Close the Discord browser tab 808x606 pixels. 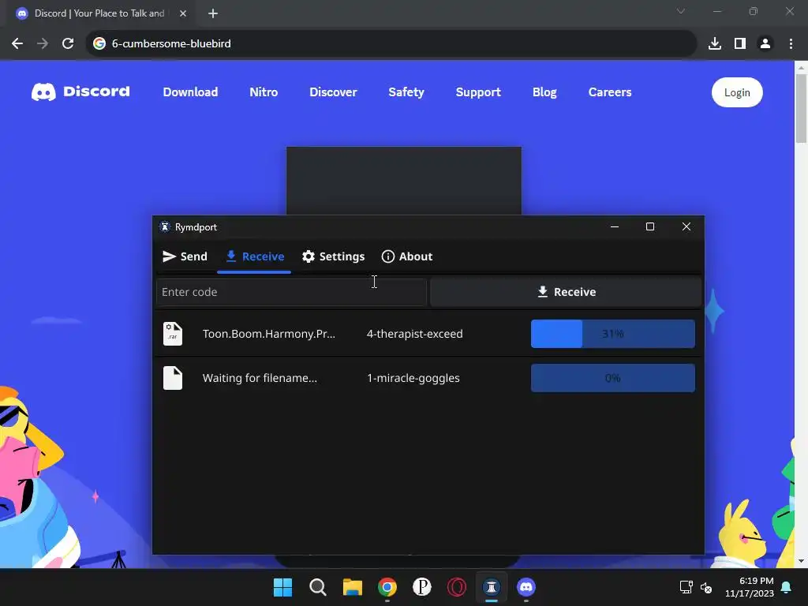[x=183, y=13]
